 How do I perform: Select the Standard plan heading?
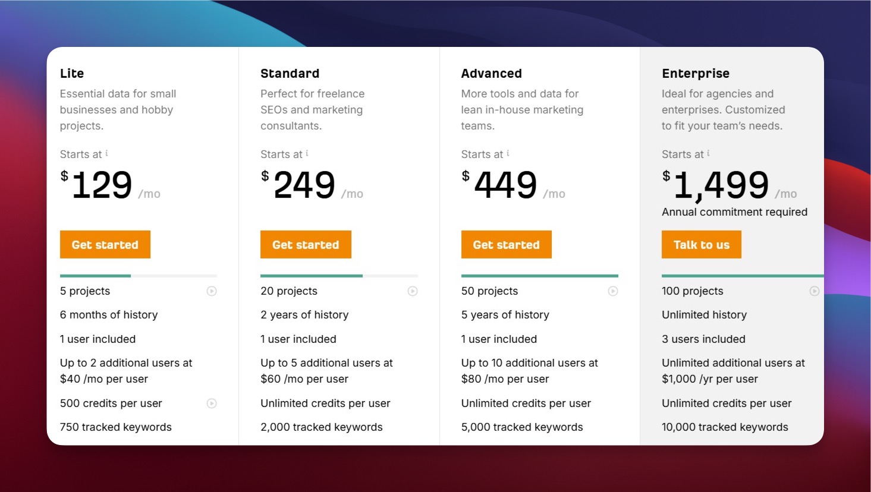(290, 73)
